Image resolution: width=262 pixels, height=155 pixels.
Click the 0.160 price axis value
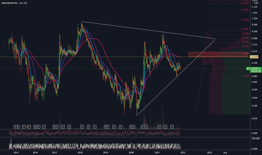click(x=254, y=63)
